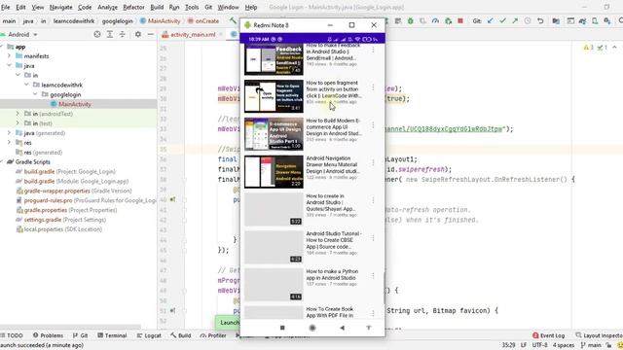Hide the Project panel with minus icon
The height and width of the screenshot is (350, 623).
click(151, 35)
